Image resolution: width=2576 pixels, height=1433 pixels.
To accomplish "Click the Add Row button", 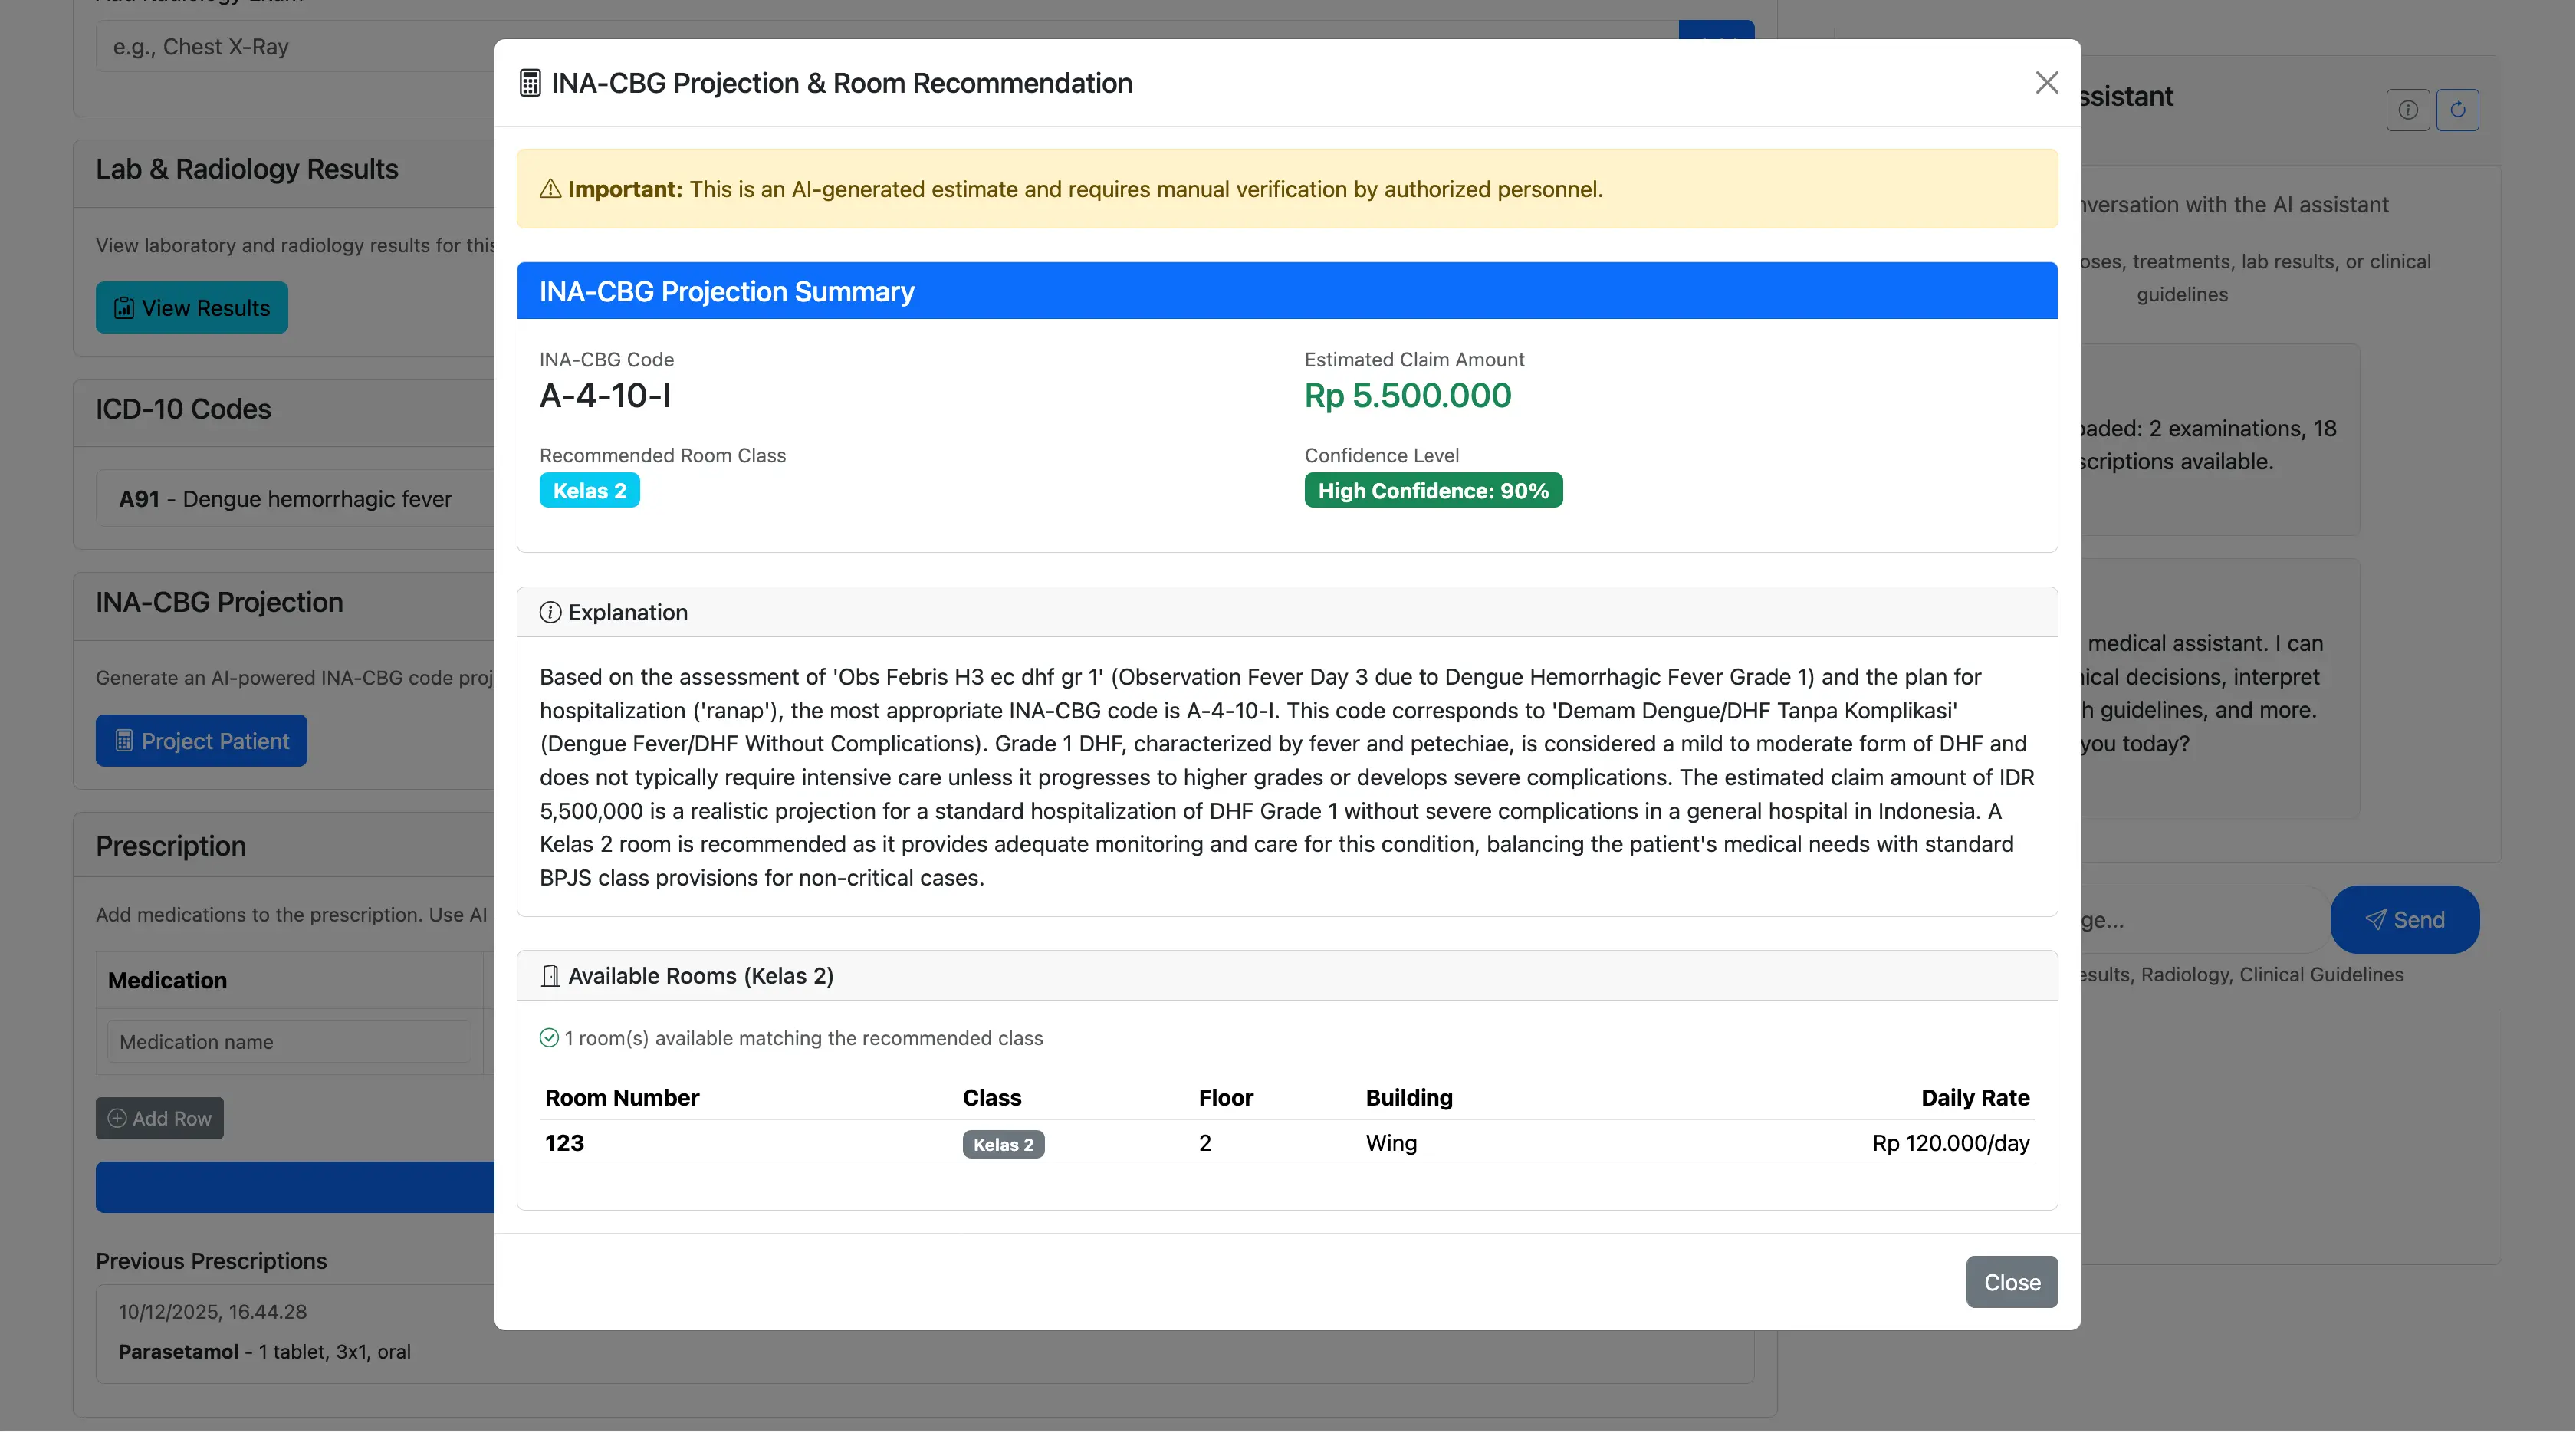I will (160, 1118).
